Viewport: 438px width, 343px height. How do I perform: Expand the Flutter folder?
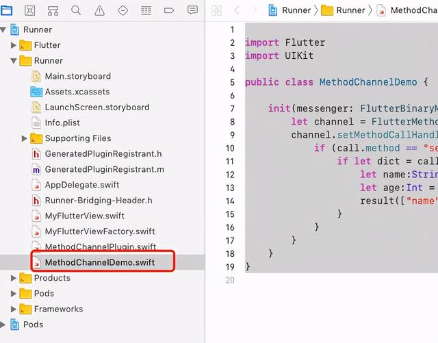(13, 45)
